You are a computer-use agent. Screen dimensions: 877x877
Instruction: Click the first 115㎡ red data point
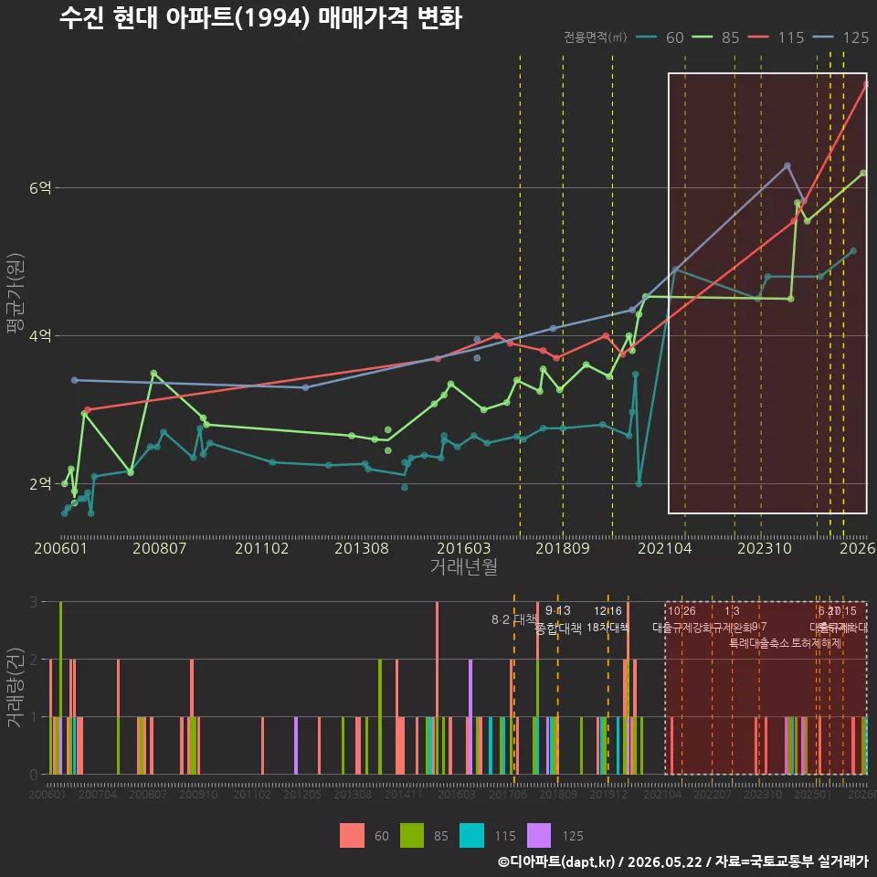pyautogui.click(x=88, y=410)
